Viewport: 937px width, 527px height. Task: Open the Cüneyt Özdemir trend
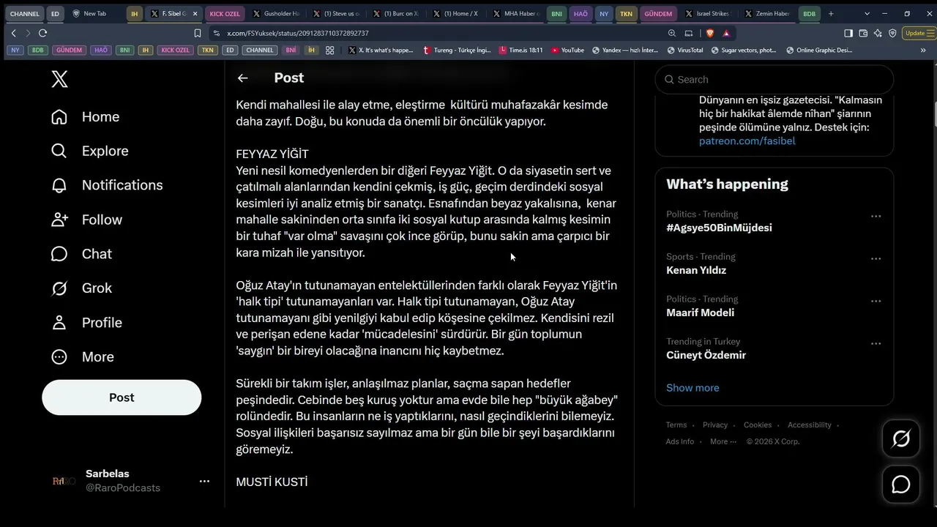point(706,355)
